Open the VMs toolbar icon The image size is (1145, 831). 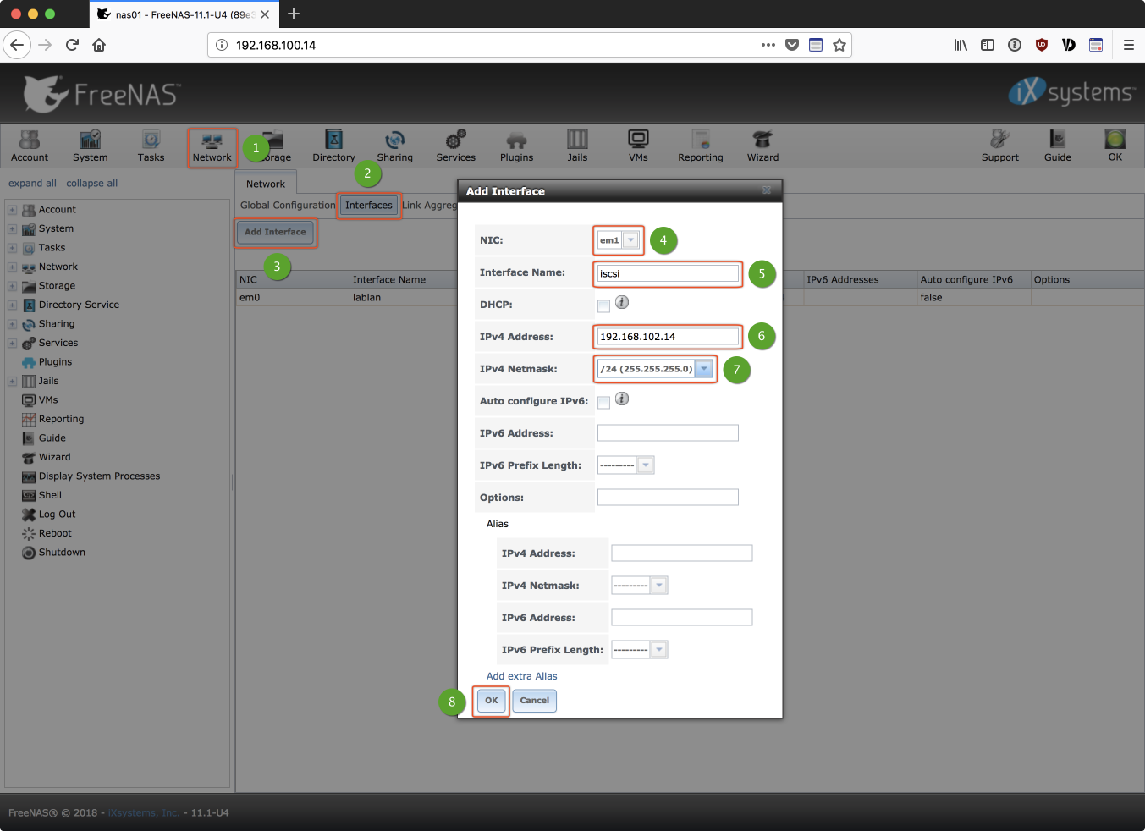(638, 145)
